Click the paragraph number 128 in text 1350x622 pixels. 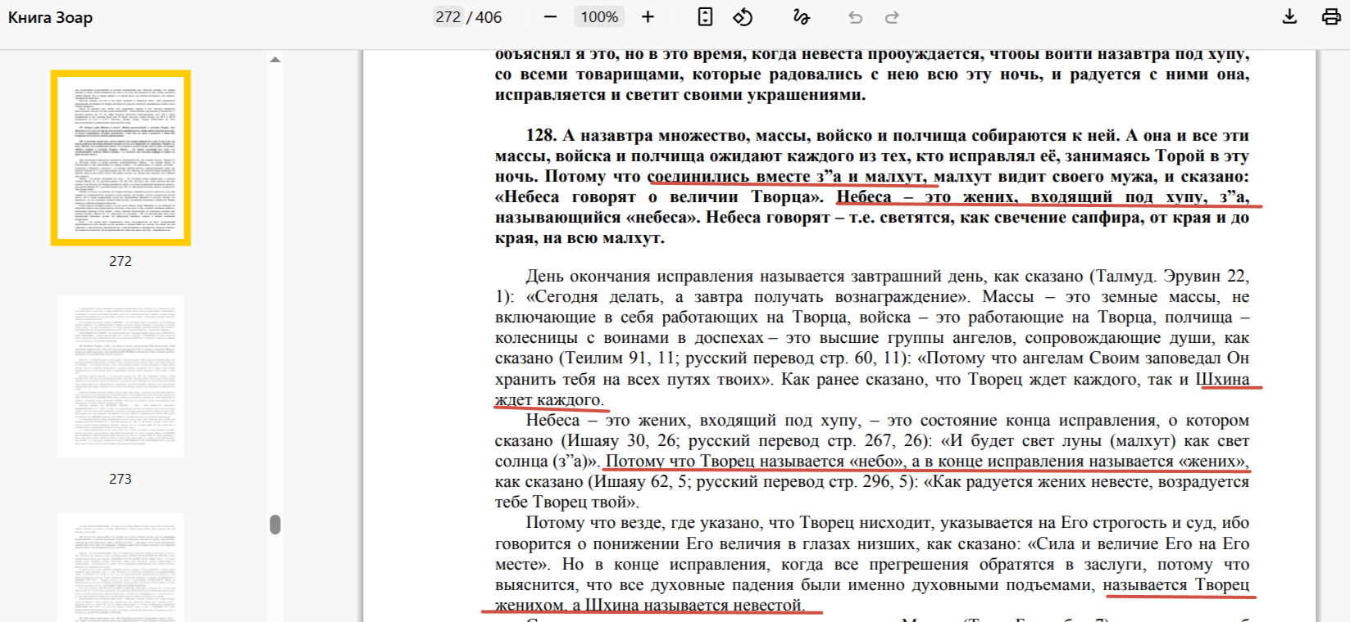541,135
